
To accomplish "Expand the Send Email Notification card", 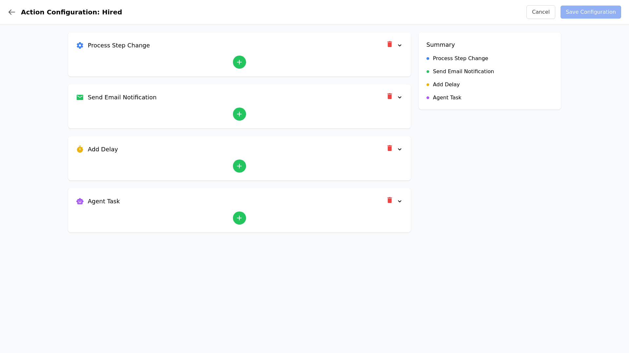I will pyautogui.click(x=400, y=97).
